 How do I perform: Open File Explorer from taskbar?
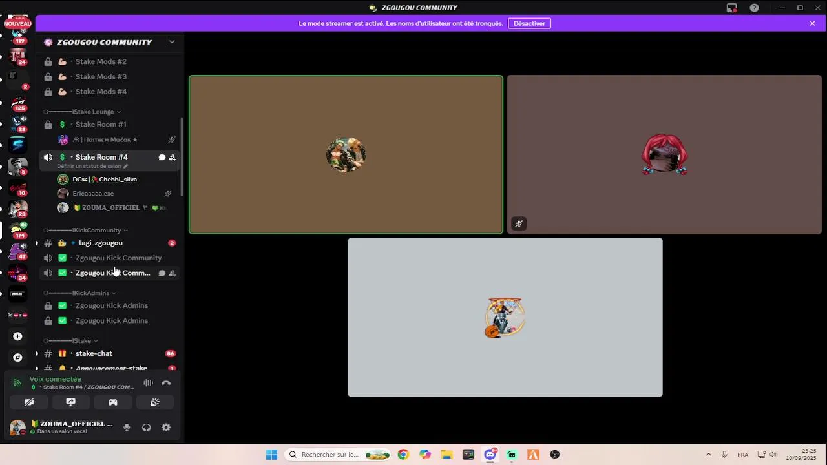pyautogui.click(x=446, y=455)
